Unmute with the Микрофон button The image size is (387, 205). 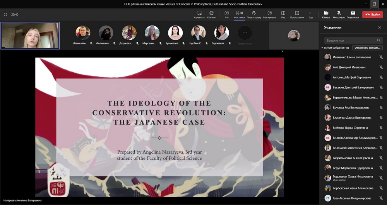(x=339, y=15)
